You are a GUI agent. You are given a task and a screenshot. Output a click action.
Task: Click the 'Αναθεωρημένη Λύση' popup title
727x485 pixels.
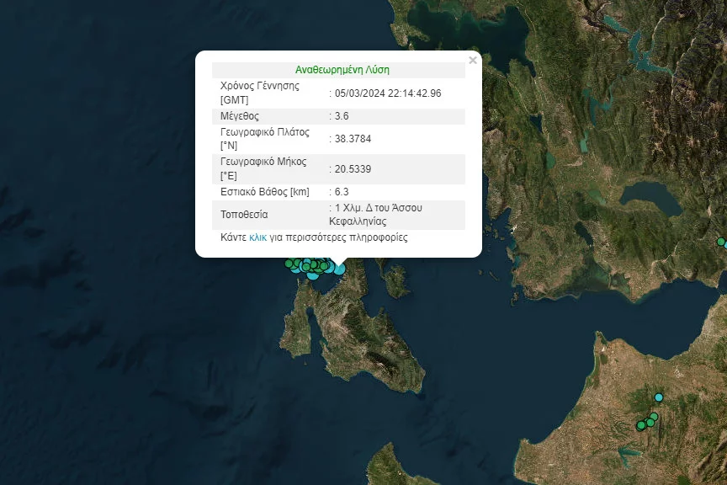(342, 70)
